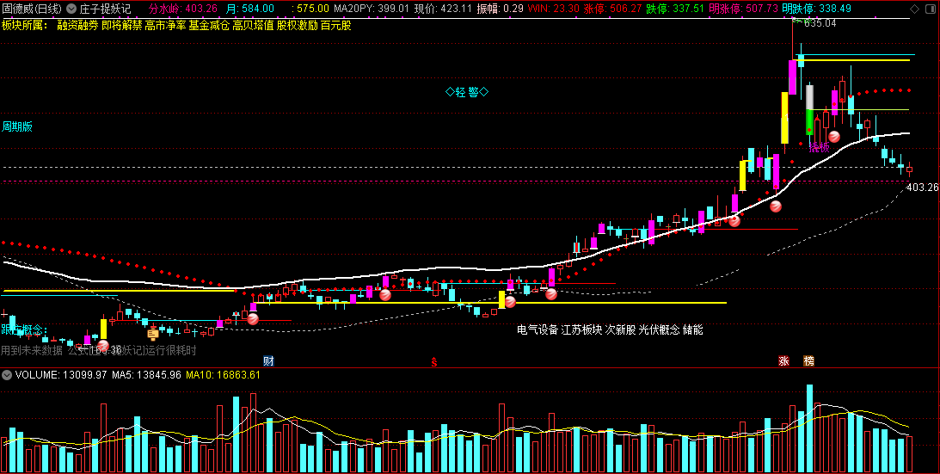Image resolution: width=940 pixels, height=474 pixels.
Task: Click the 固德威(日线) stock title
Action: [33, 9]
